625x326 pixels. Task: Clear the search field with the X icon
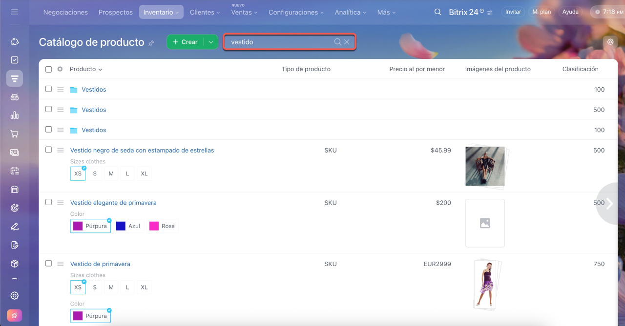click(347, 42)
